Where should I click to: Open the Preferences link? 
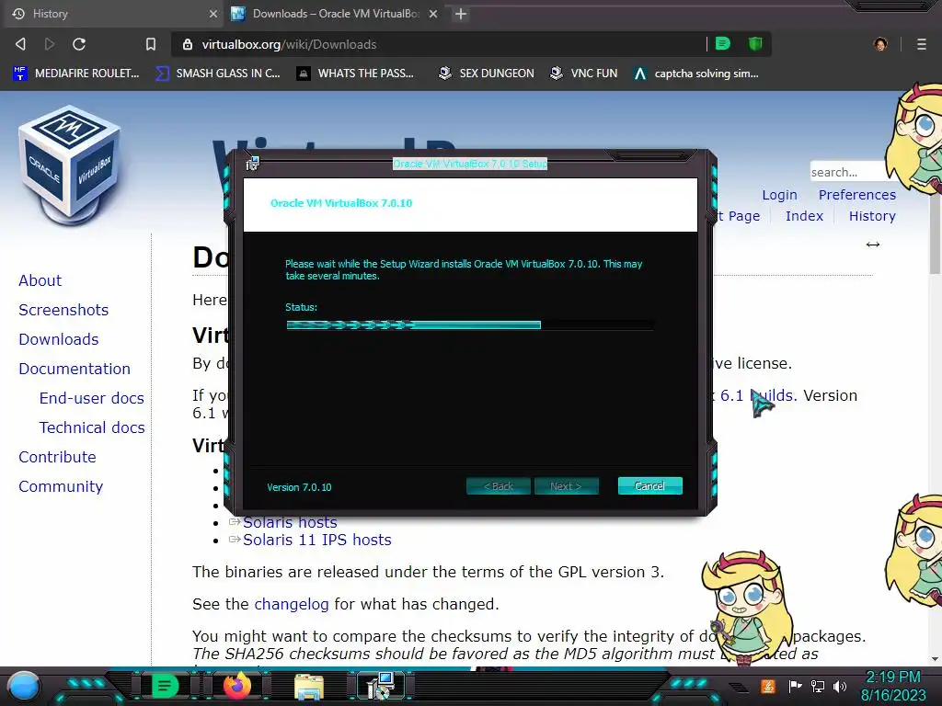click(856, 195)
